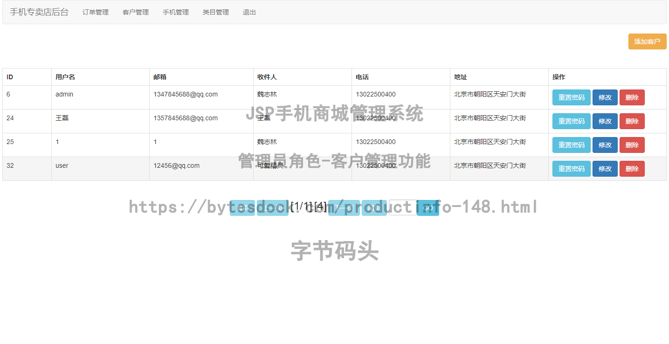669x344 pixels.
Task: Delete the customer with ID 25
Action: (632, 145)
